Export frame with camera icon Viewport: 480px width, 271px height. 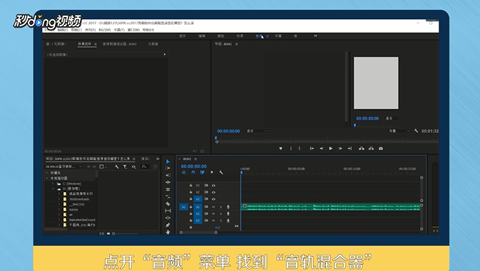point(381,149)
